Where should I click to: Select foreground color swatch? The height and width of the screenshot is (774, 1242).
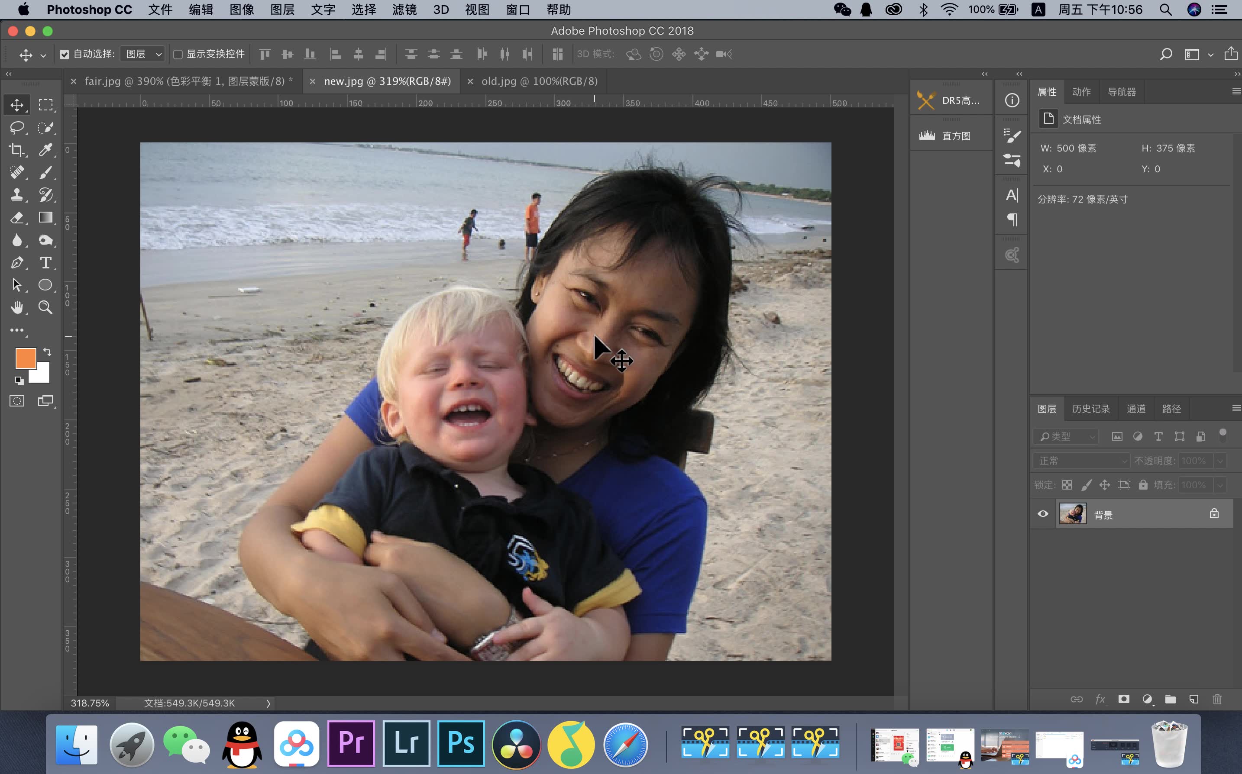point(24,357)
